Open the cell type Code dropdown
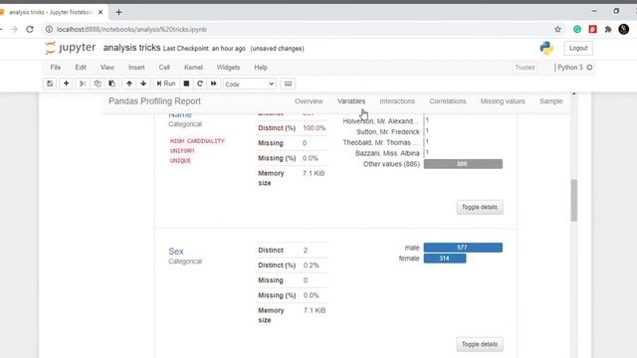The width and height of the screenshot is (637, 358). pos(250,84)
